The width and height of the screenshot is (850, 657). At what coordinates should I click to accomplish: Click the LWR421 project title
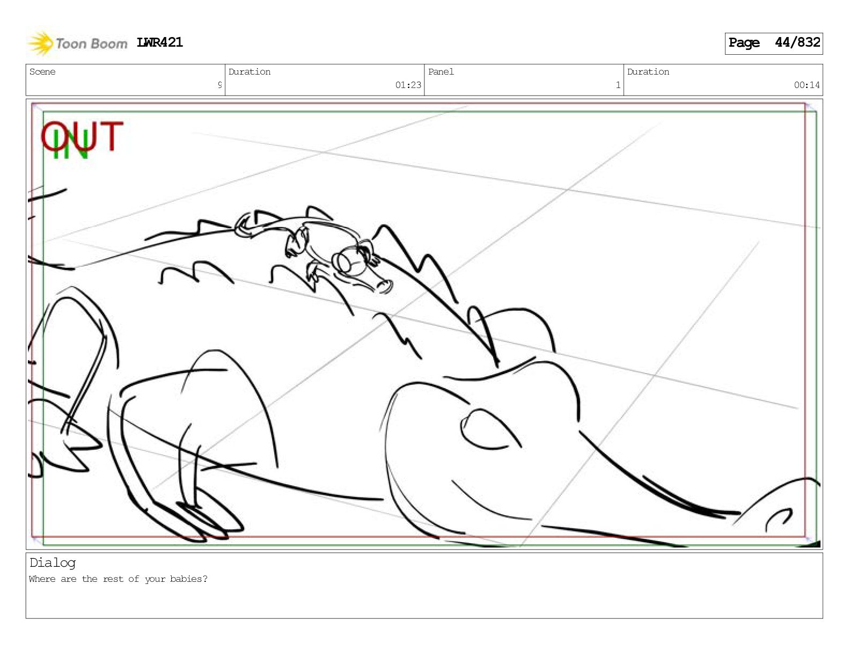pos(160,42)
